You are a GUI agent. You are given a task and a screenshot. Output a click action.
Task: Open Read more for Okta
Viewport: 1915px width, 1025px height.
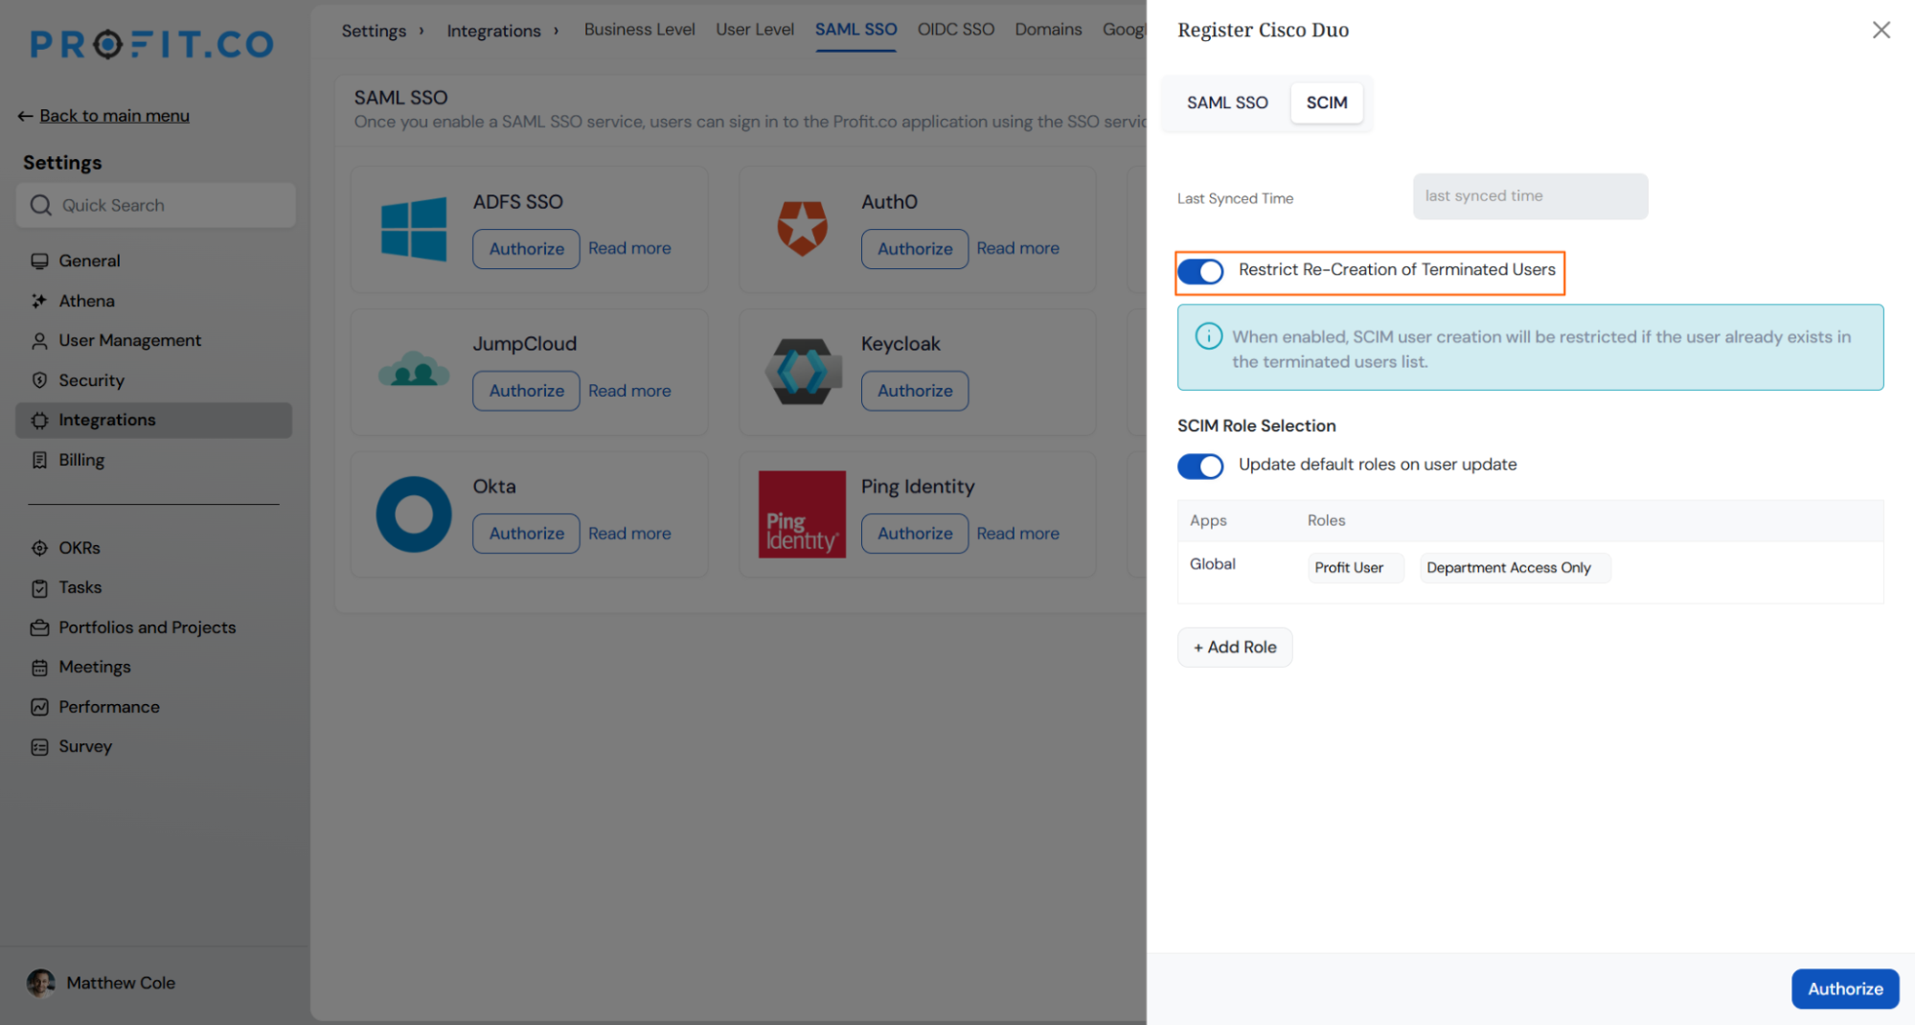629,534
